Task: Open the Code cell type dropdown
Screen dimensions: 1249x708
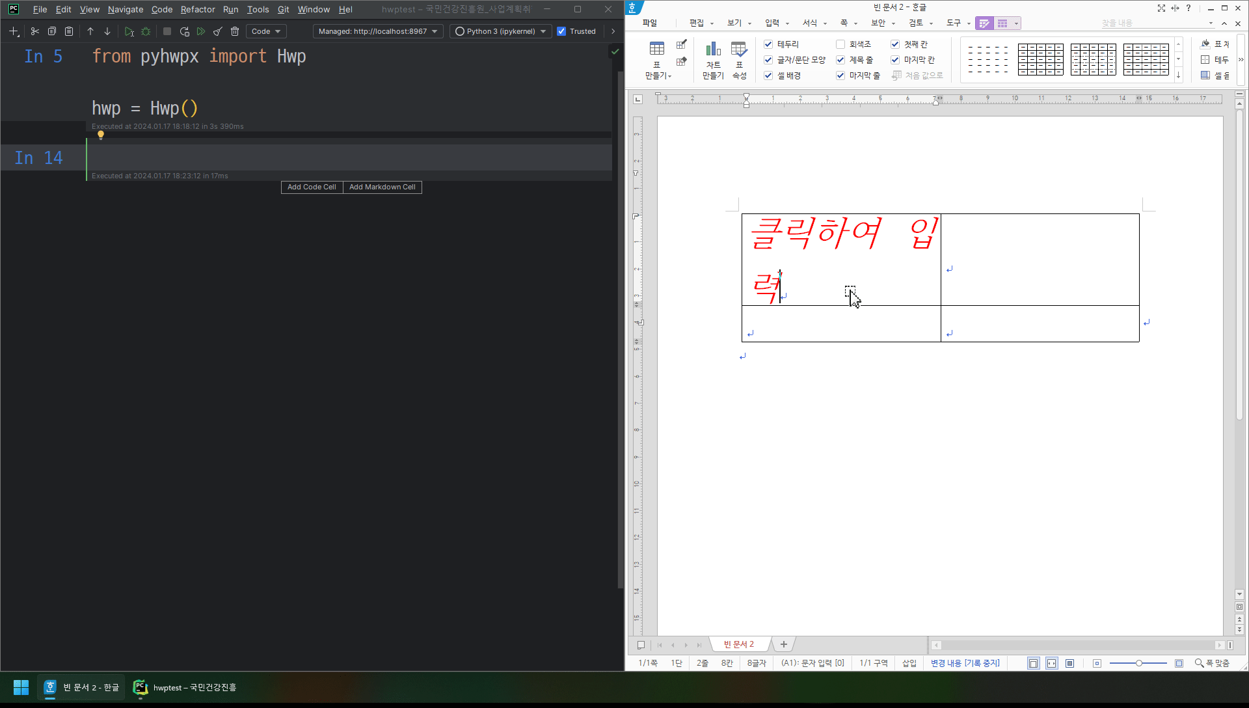Action: click(266, 31)
